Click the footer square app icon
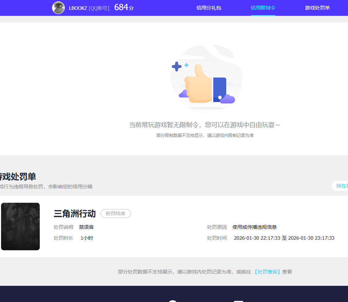The image size is (348, 302). (239, 300)
